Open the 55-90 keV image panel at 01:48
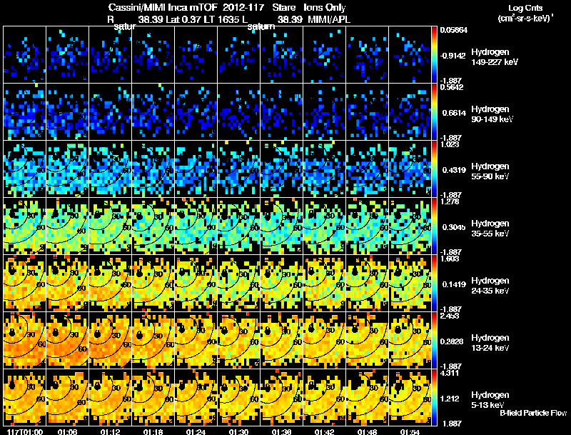Viewport: 571px width, 435px height. [367, 169]
